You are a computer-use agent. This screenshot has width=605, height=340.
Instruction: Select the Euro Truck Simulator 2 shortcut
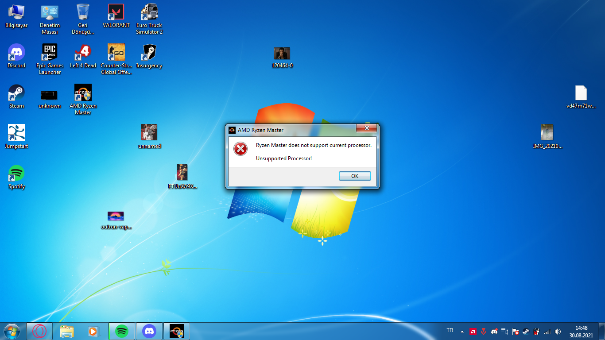point(149,19)
